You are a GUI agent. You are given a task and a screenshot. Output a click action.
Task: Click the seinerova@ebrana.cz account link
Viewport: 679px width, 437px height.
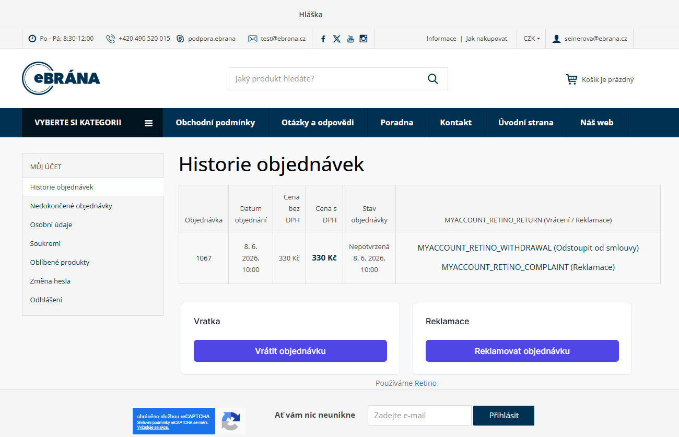(x=596, y=39)
